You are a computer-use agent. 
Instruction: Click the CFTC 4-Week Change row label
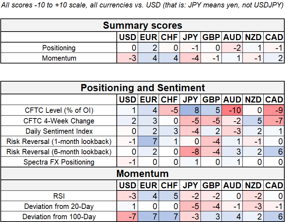[59, 121]
